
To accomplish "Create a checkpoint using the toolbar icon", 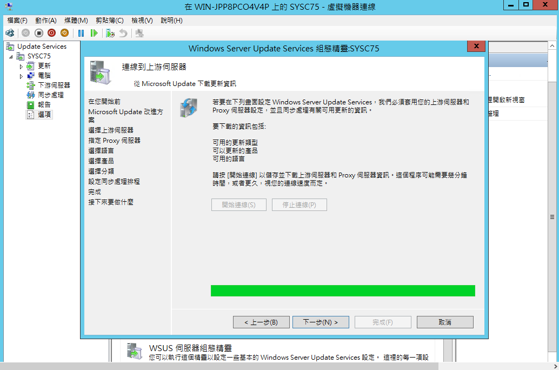I will click(x=110, y=33).
